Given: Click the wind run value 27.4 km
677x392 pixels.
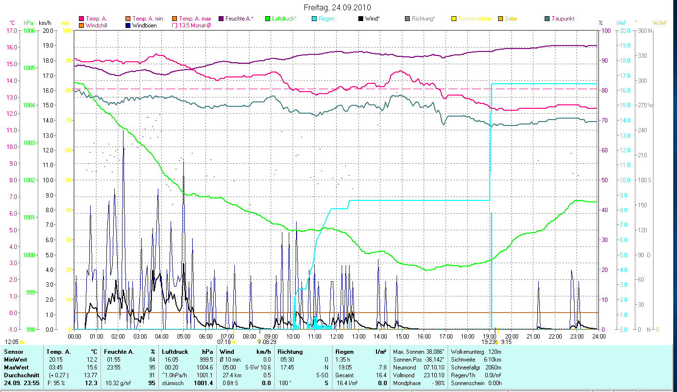Looking at the screenshot, I should (231, 375).
